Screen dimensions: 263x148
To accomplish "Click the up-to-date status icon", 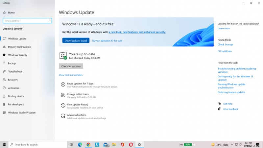I will (x=63, y=56).
